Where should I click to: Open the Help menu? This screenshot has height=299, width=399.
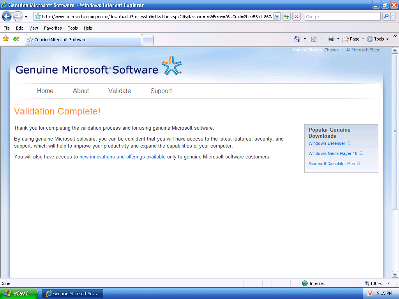click(x=88, y=28)
